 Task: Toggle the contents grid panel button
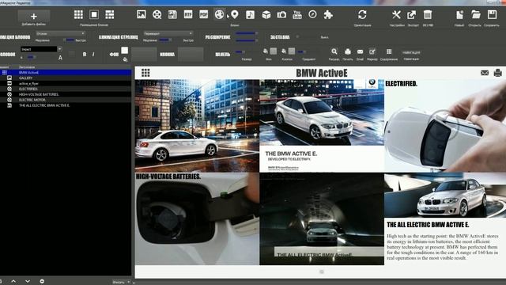pyautogui.click(x=389, y=51)
